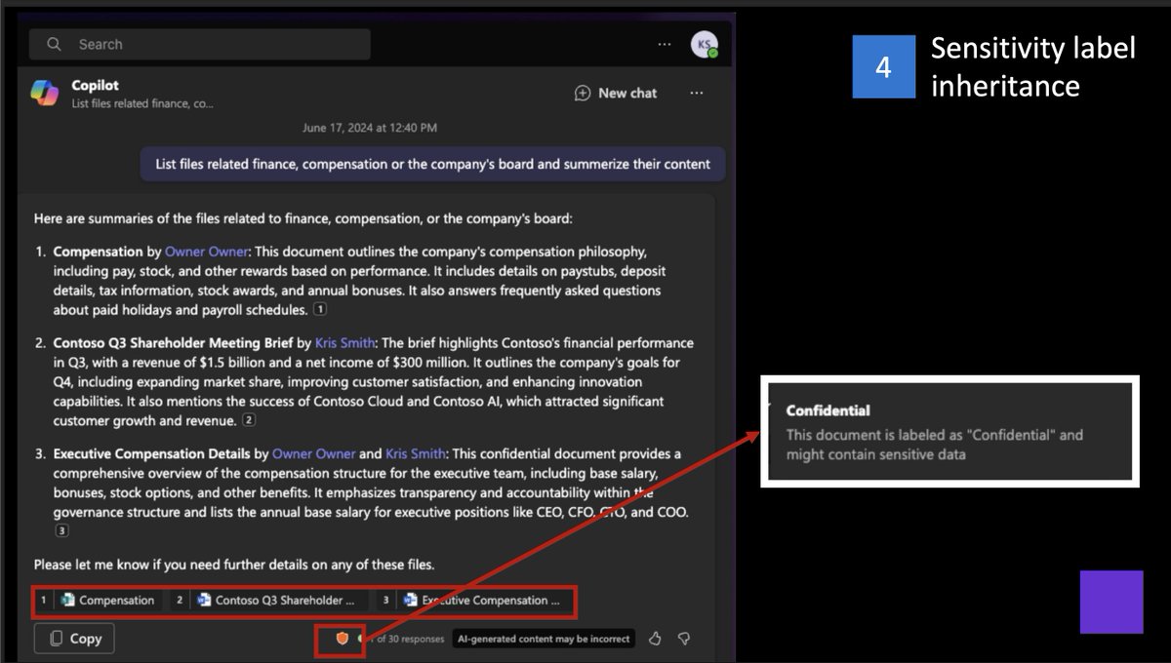This screenshot has height=663, width=1171.
Task: Click the thumbs down feedback icon
Action: [x=684, y=639]
